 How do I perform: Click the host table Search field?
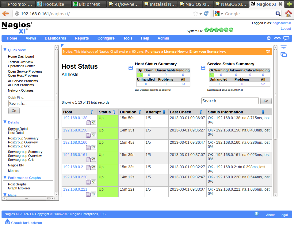click(x=230, y=101)
